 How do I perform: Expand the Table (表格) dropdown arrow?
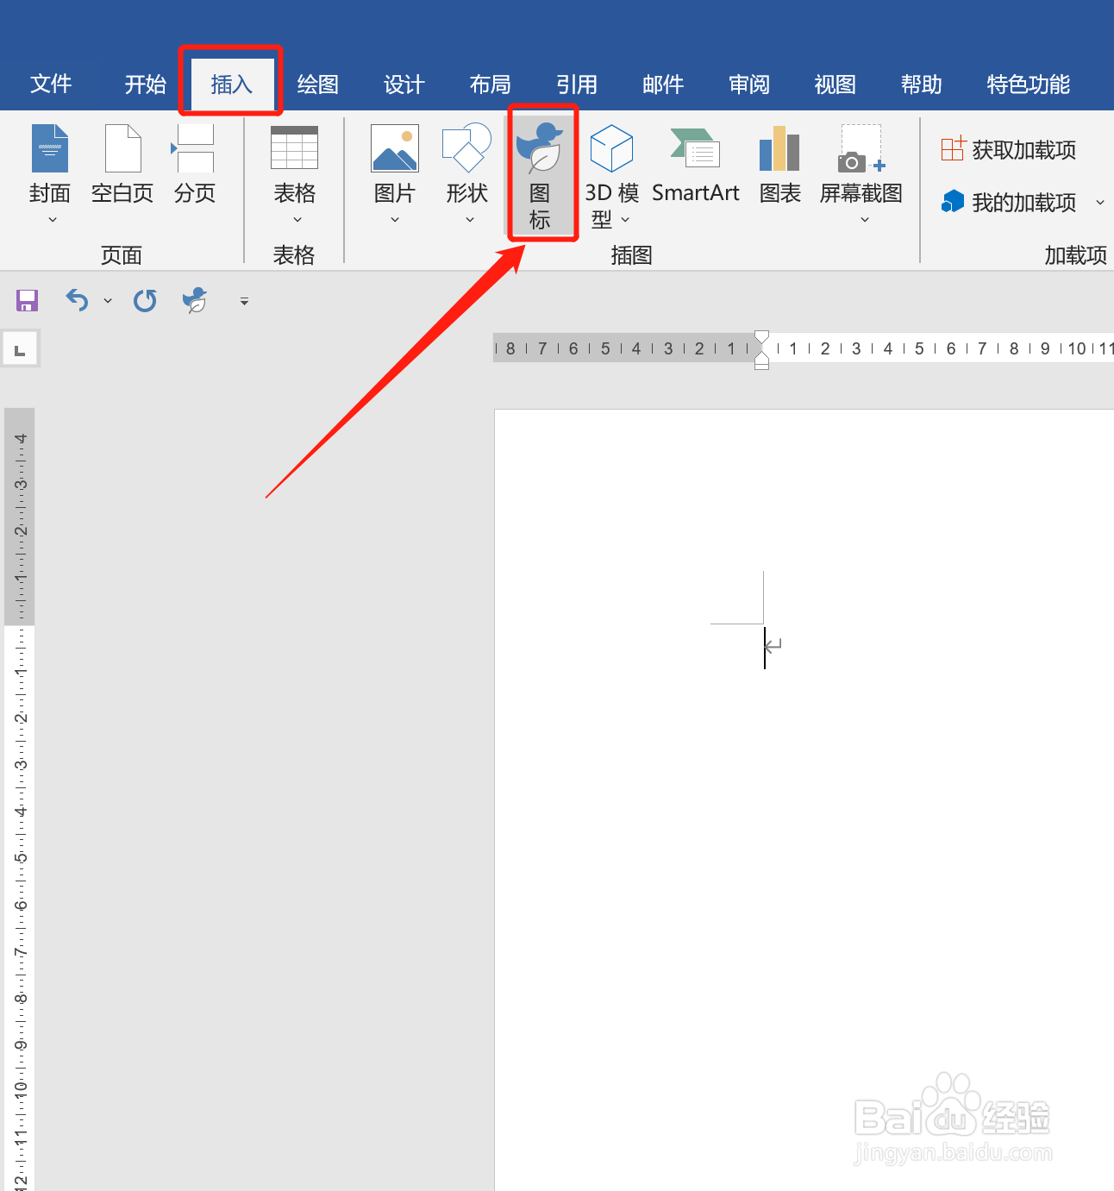click(x=297, y=220)
